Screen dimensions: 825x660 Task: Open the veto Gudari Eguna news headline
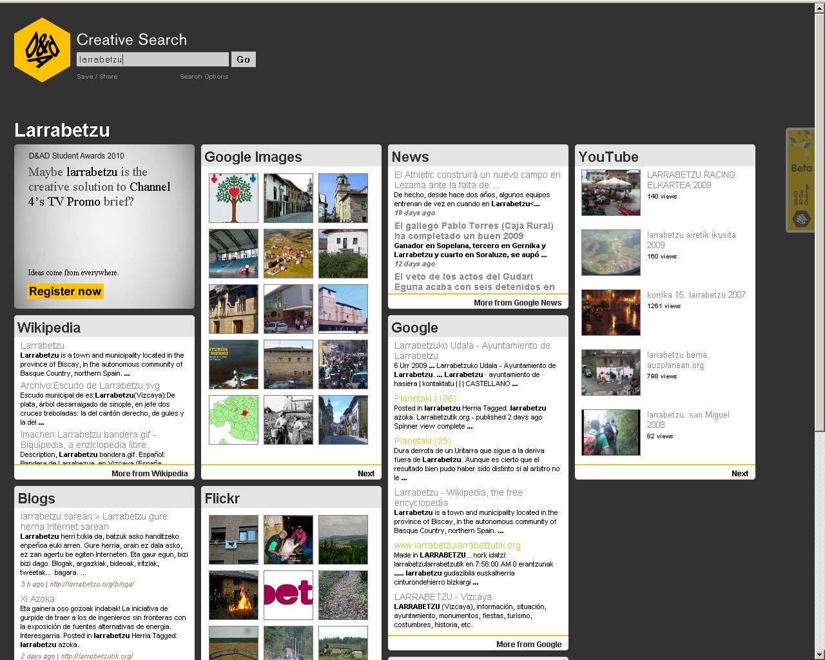coord(474,282)
